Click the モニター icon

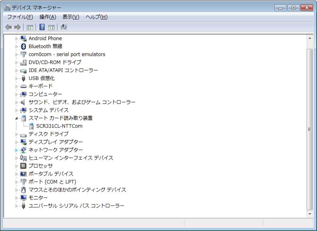coord(24,198)
